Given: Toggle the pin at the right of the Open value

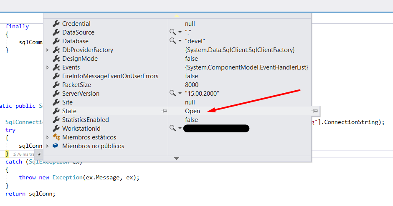Looking at the screenshot, I should click(x=315, y=111).
